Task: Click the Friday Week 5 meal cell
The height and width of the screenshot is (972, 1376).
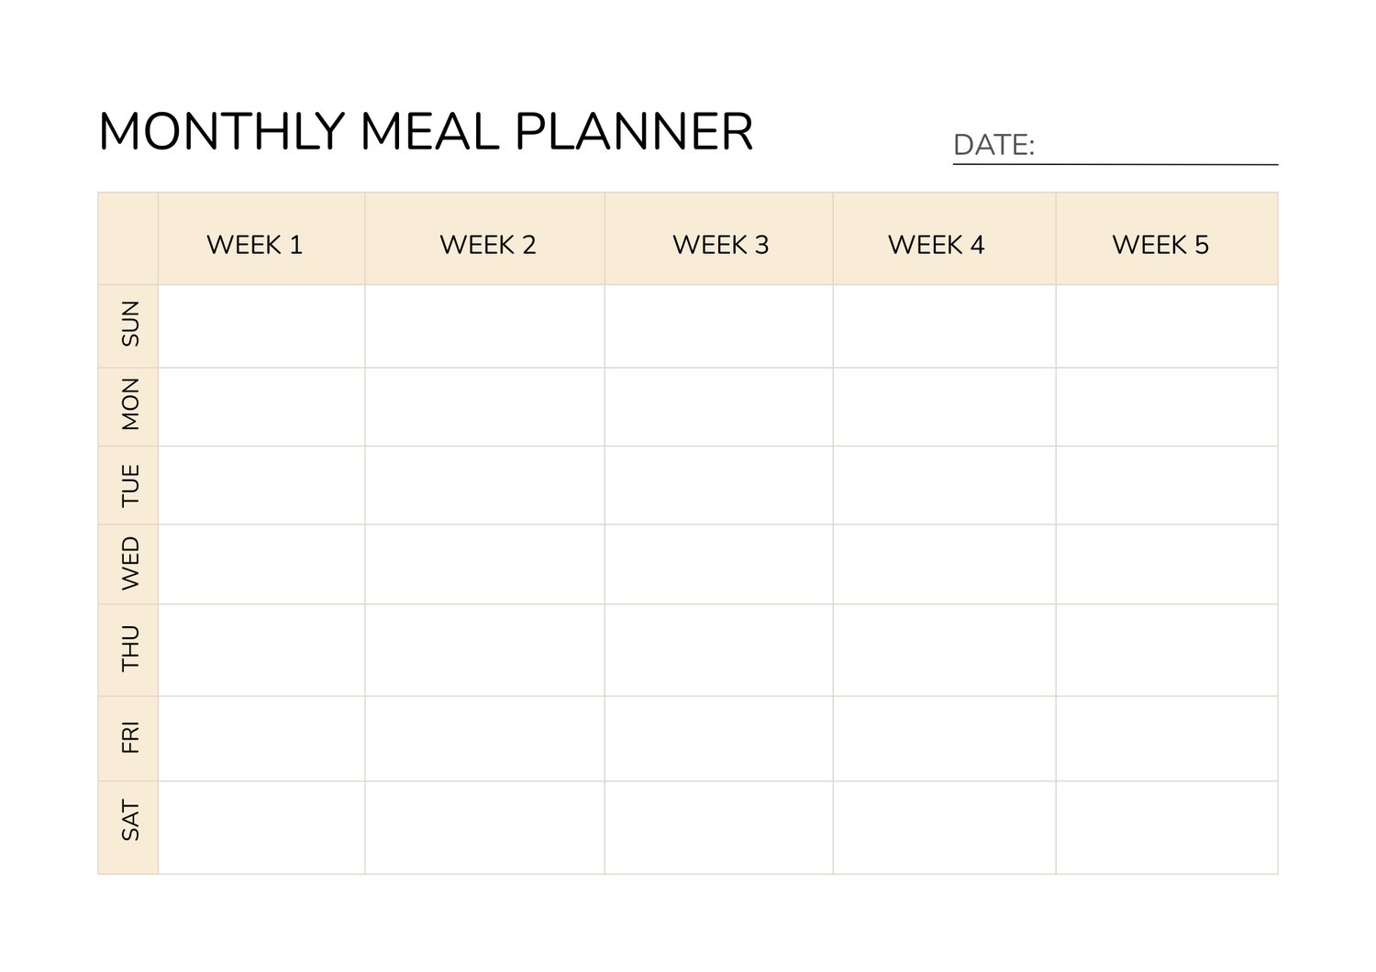Action: (x=1166, y=738)
